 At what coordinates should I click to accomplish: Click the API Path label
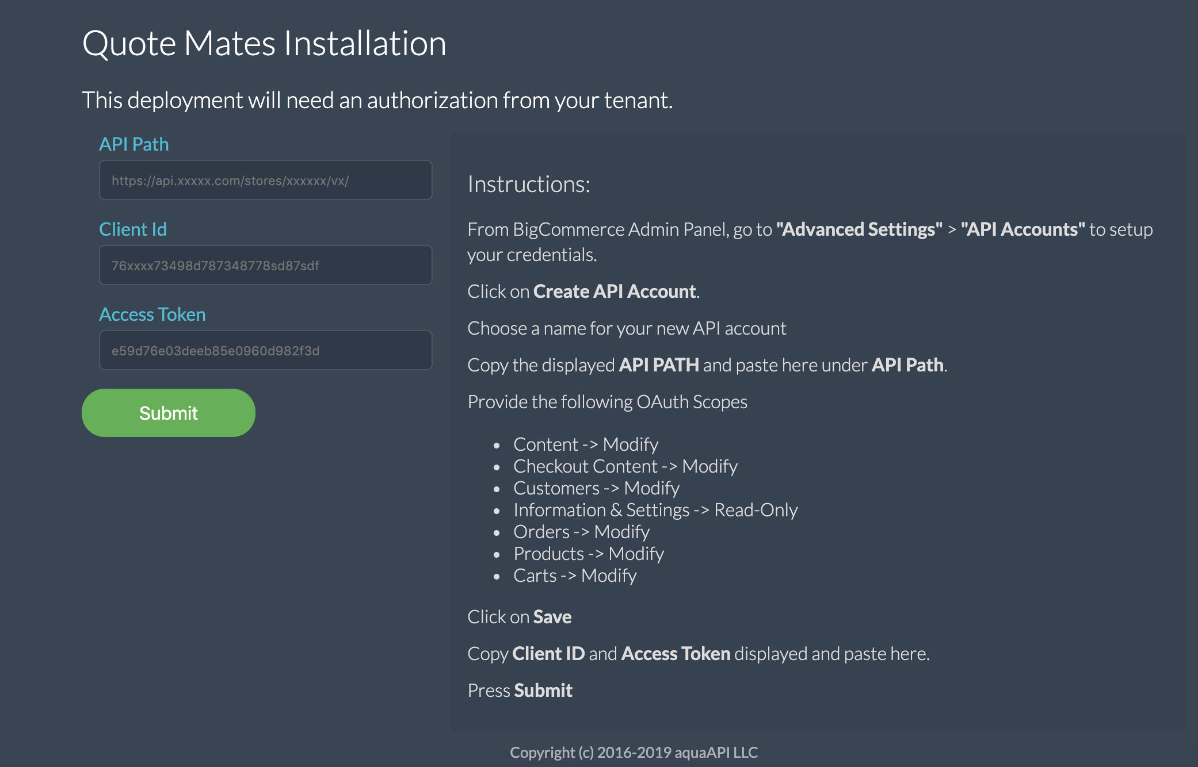click(x=133, y=144)
